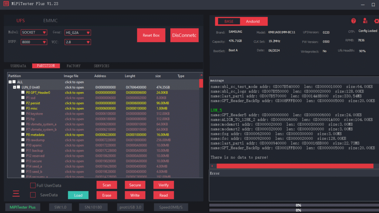Click the prot:USB 3.0 status entry
The image size is (379, 213).
point(130,207)
